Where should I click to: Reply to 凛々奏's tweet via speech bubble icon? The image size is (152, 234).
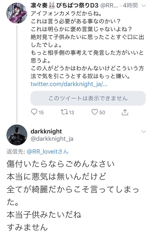click(x=34, y=112)
